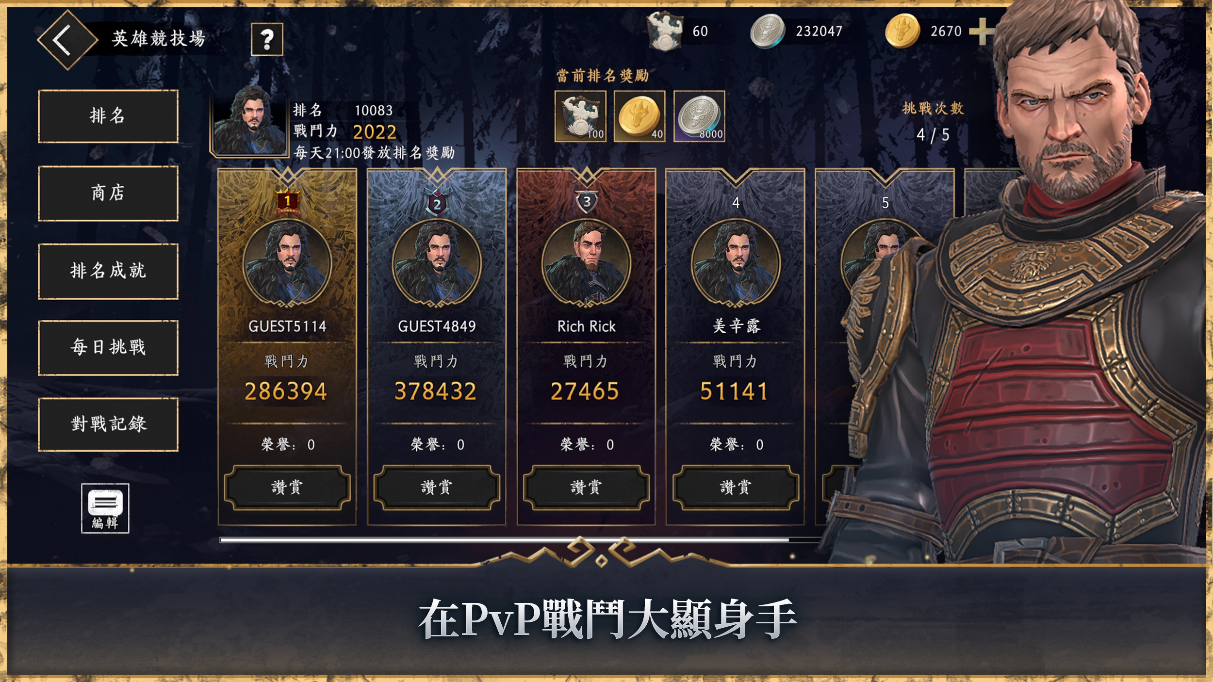Click the silver coin currency icon with 232047

[768, 32]
